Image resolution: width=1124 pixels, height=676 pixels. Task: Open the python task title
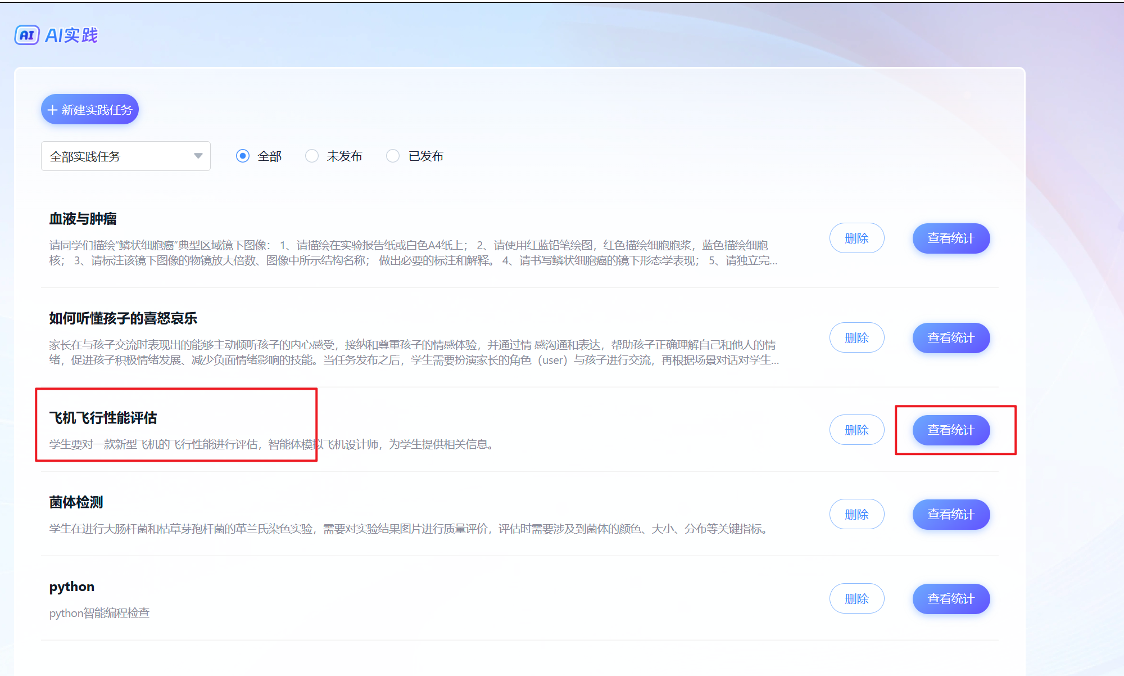click(71, 587)
